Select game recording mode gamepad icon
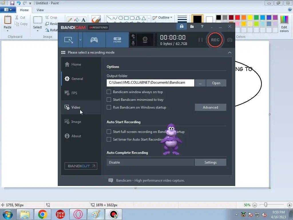 94,40
